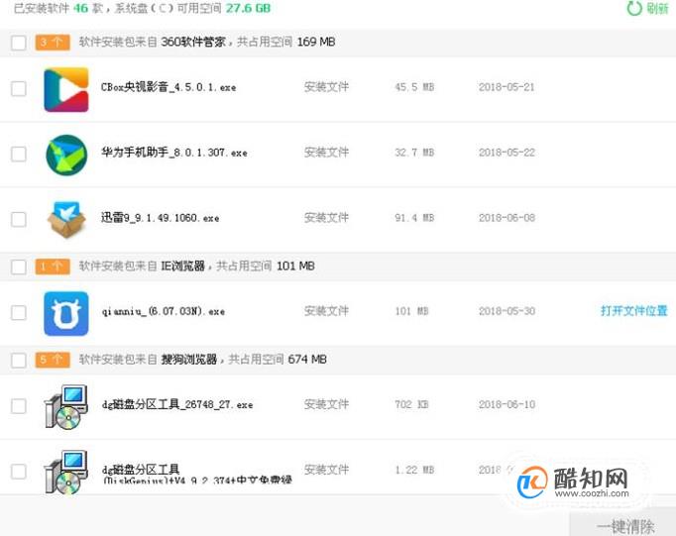The image size is (676, 536).
Task: Select file name 迅雷9_9.1.49.1060.exe
Action: (x=160, y=218)
